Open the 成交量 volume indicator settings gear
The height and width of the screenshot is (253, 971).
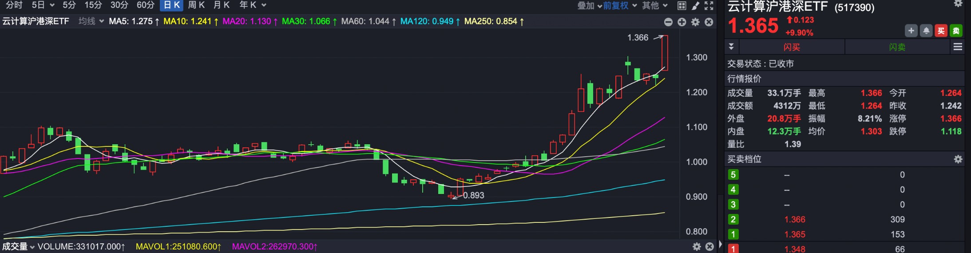(x=697, y=246)
